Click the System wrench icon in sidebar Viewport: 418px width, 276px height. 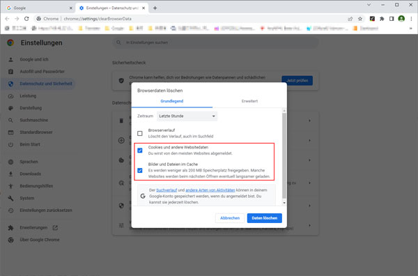tap(10, 198)
